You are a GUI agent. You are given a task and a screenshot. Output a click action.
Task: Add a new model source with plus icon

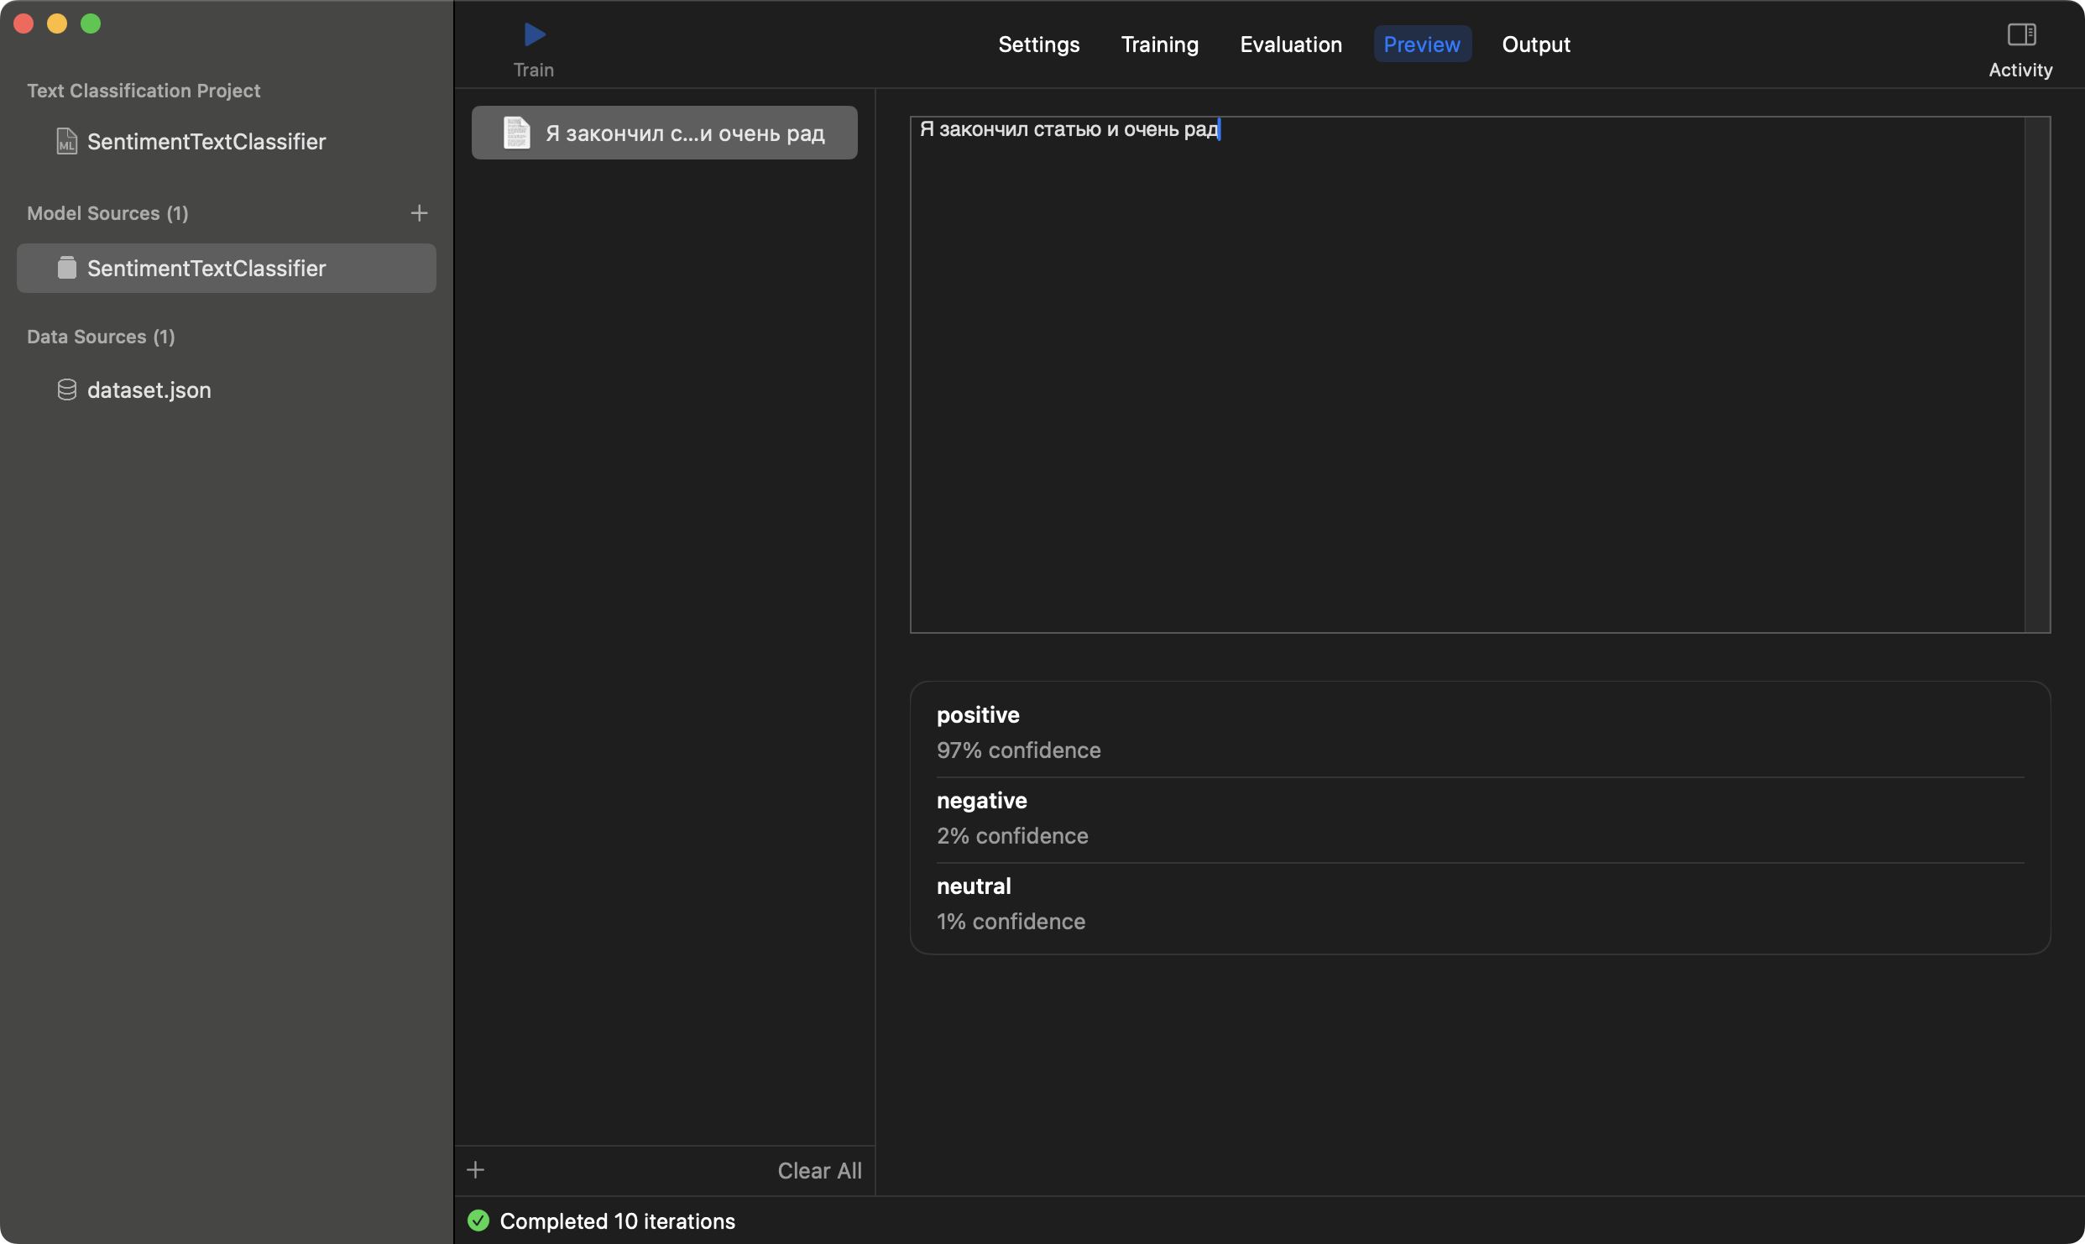tap(419, 213)
